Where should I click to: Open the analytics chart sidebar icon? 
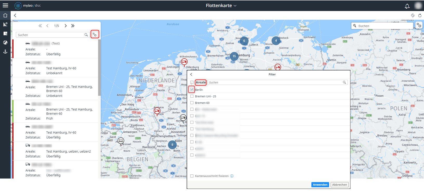5,24
